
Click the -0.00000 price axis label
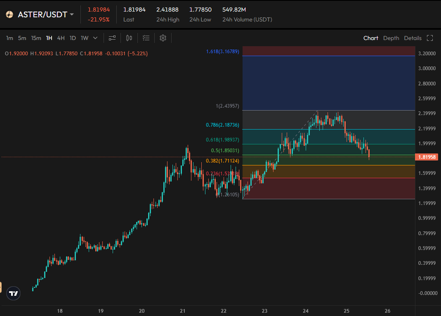(x=428, y=293)
